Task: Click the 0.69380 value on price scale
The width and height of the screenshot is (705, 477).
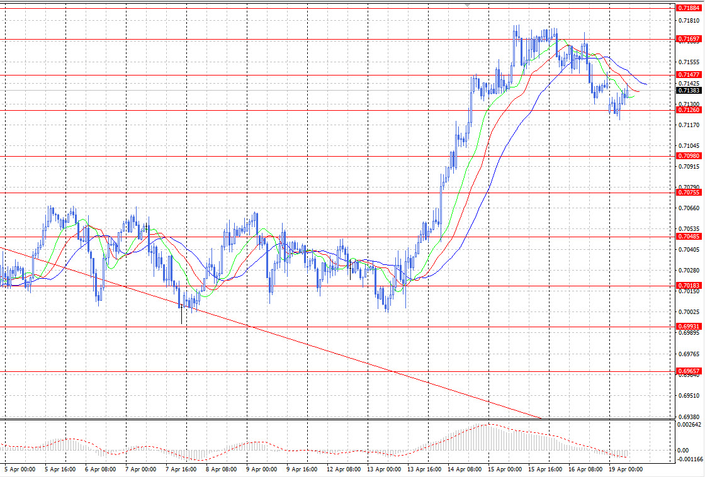Action: point(689,417)
